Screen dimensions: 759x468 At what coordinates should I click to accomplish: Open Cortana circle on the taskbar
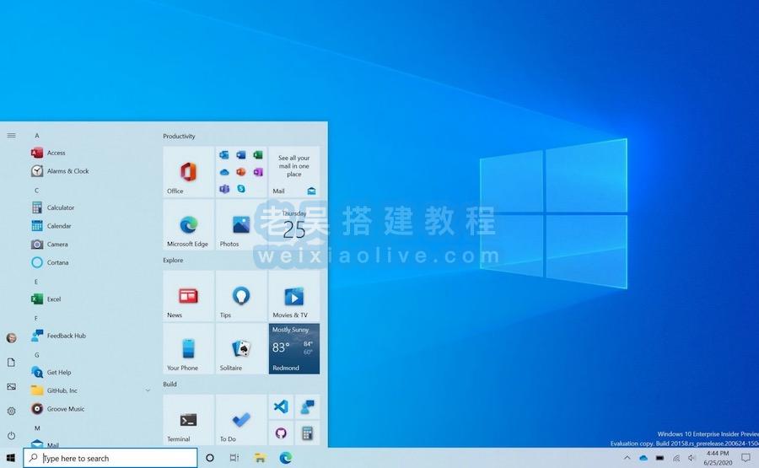[210, 458]
